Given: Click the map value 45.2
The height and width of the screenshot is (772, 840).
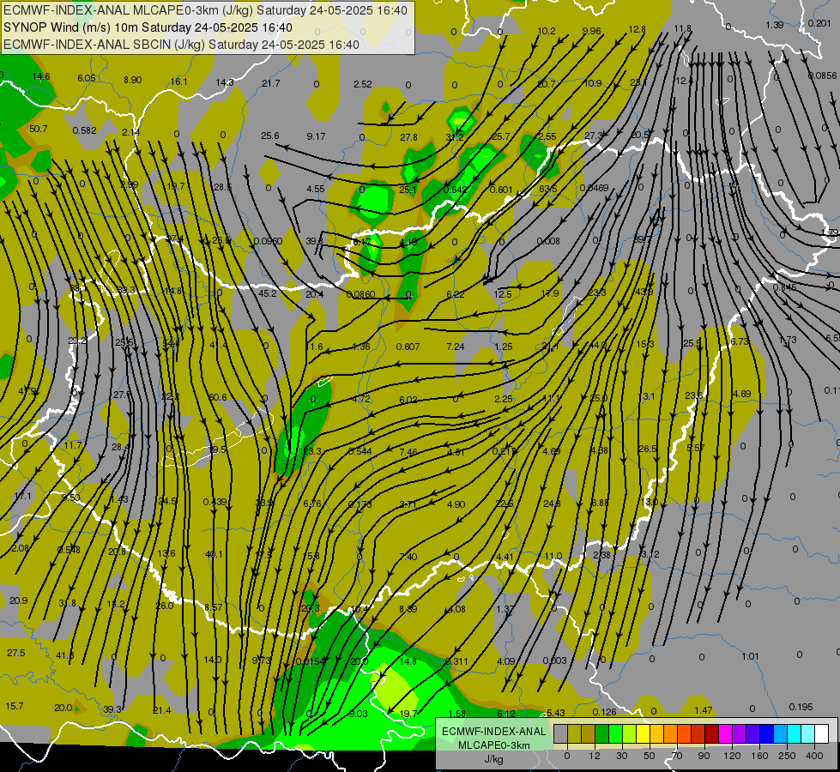Looking at the screenshot, I should [x=268, y=293].
